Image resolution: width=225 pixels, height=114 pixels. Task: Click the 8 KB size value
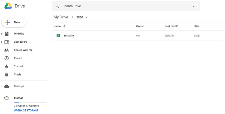[x=197, y=36]
